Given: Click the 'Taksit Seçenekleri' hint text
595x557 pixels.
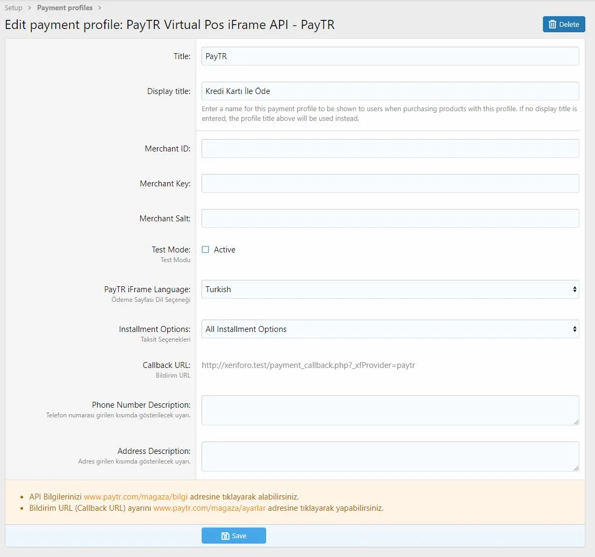Looking at the screenshot, I should pyautogui.click(x=166, y=339).
